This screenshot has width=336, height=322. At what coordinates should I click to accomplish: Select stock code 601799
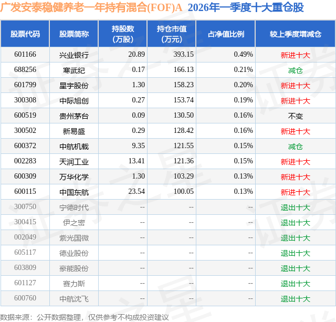point(25,85)
